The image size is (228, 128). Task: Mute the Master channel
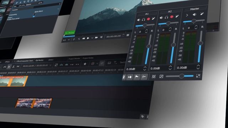195,15
